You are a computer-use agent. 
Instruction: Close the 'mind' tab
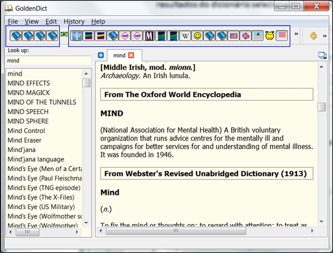coord(131,55)
